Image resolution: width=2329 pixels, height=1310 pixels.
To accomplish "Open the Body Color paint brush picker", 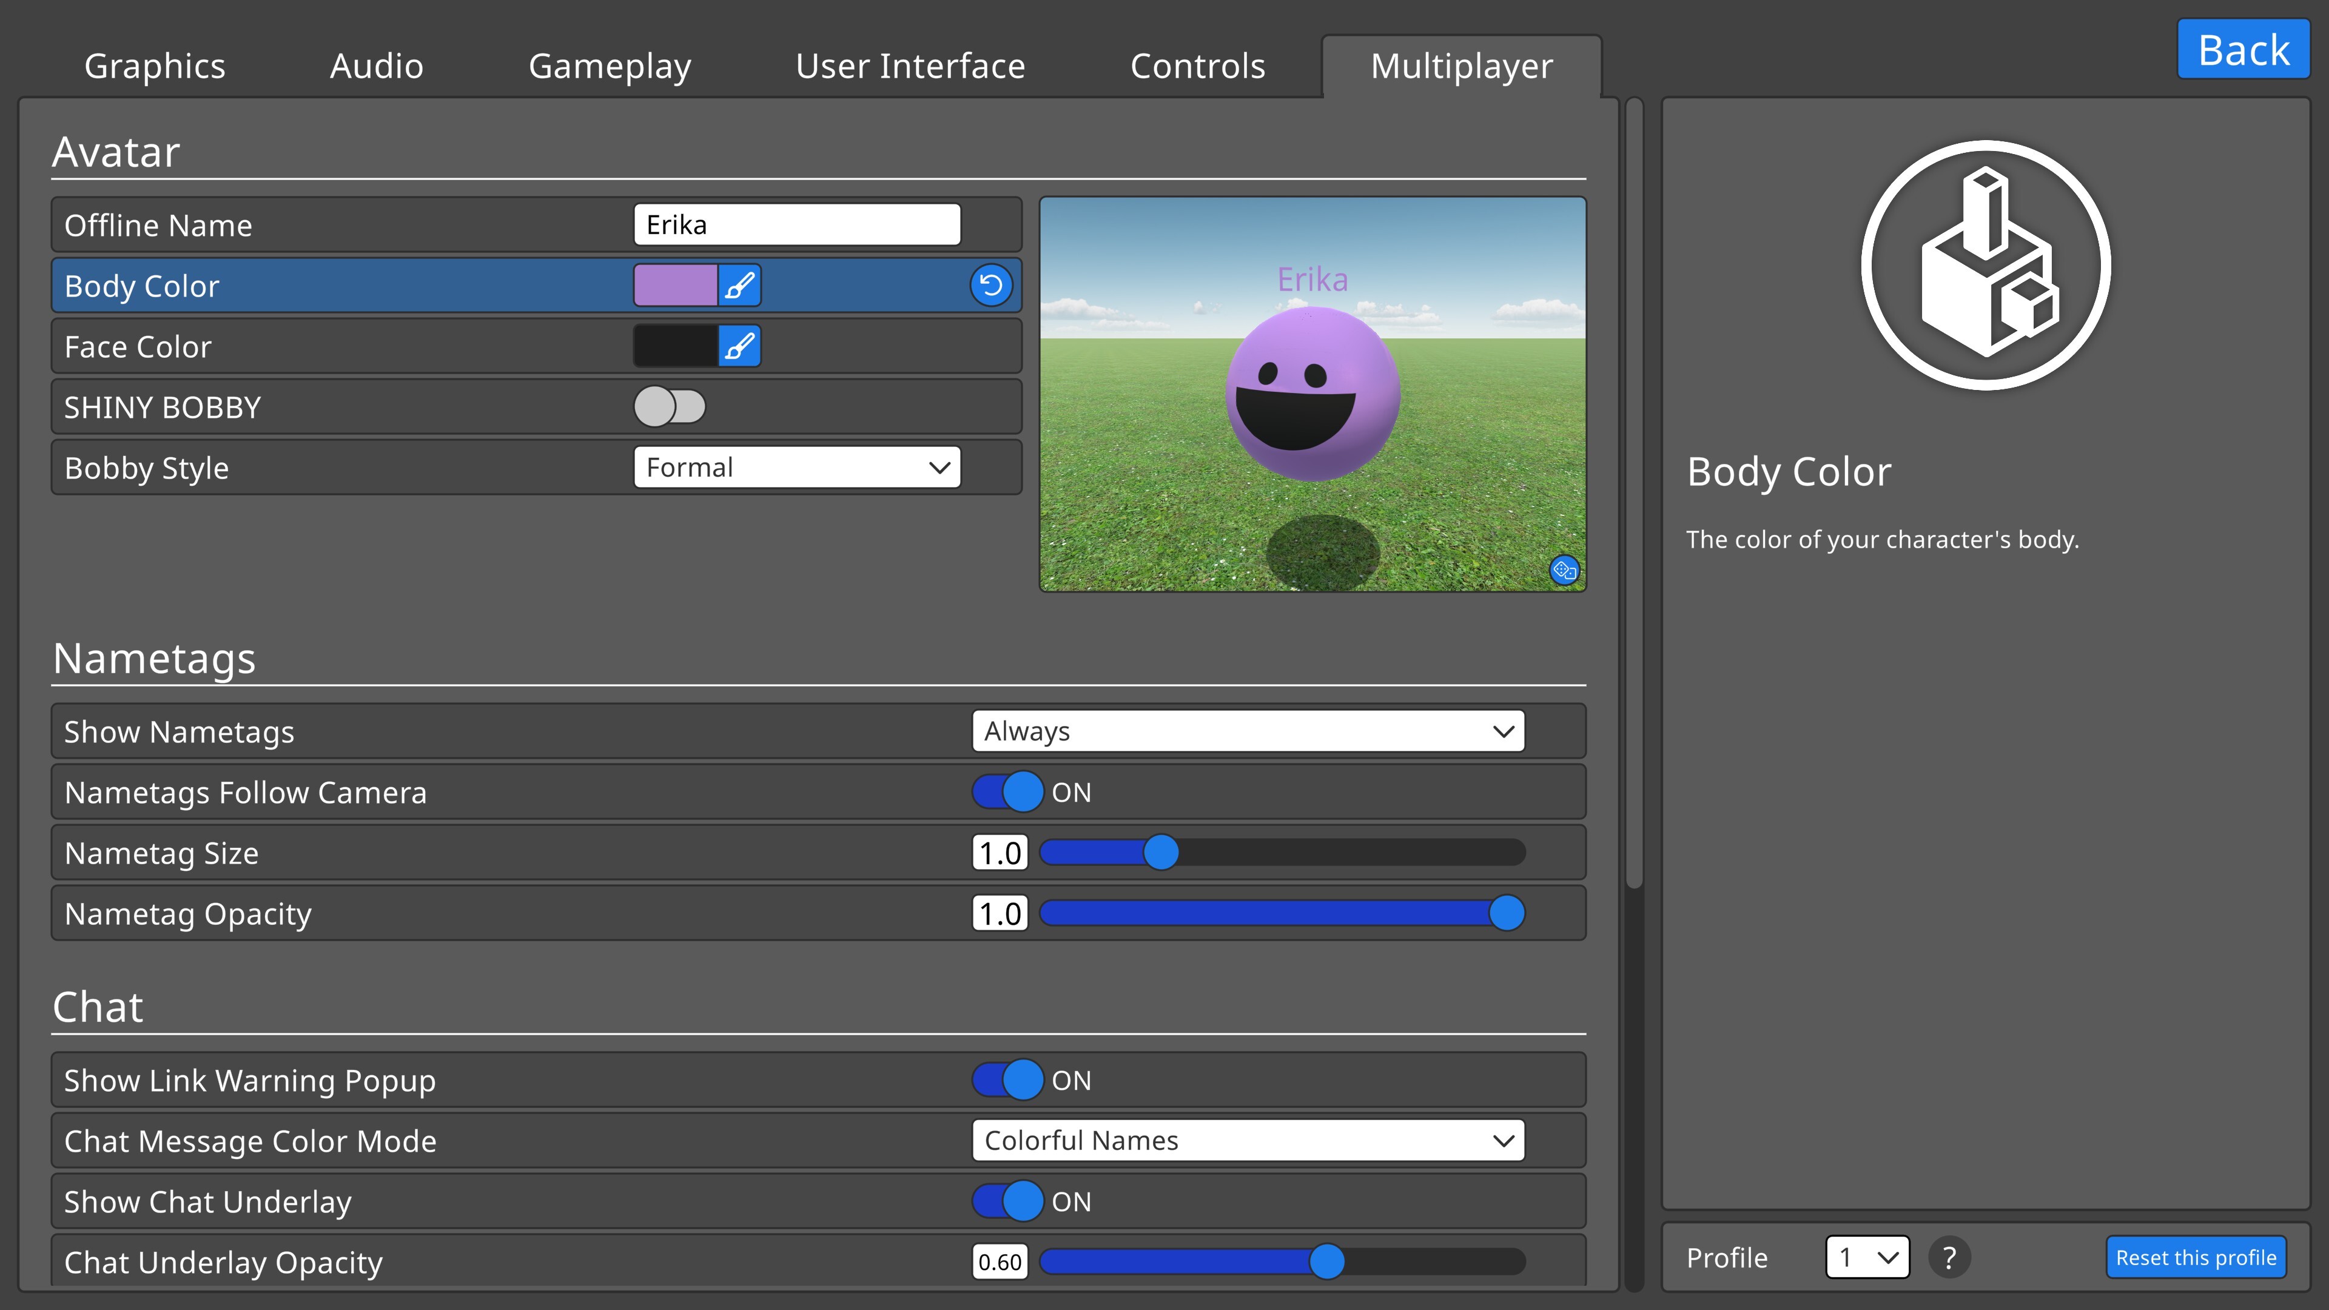I will click(739, 285).
